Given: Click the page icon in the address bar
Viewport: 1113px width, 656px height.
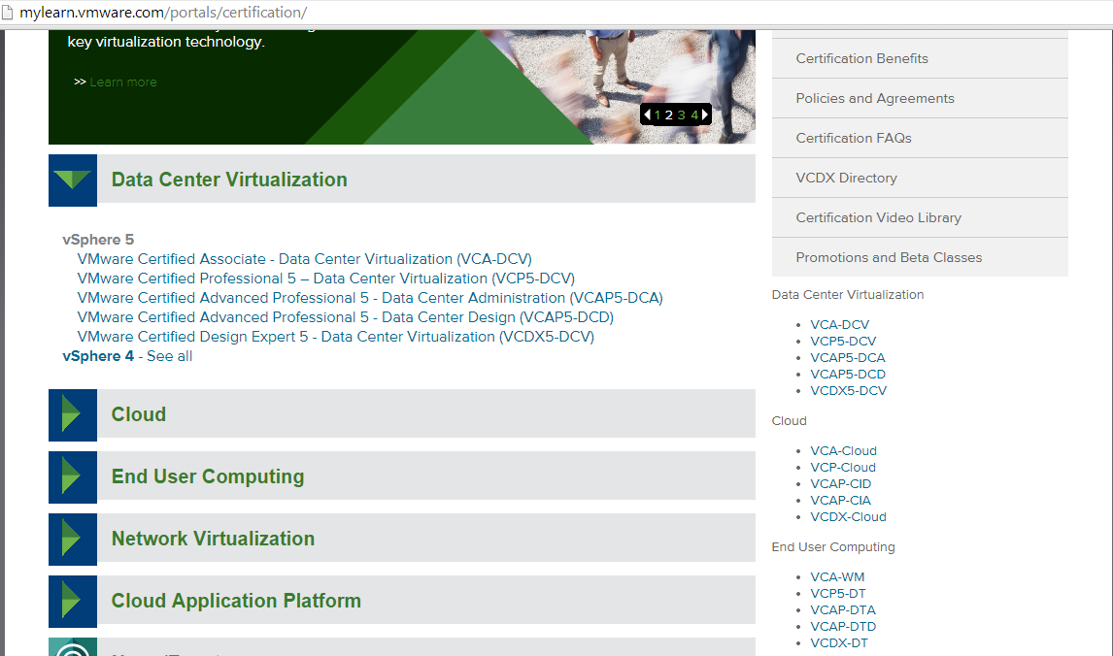Looking at the screenshot, I should [9, 13].
